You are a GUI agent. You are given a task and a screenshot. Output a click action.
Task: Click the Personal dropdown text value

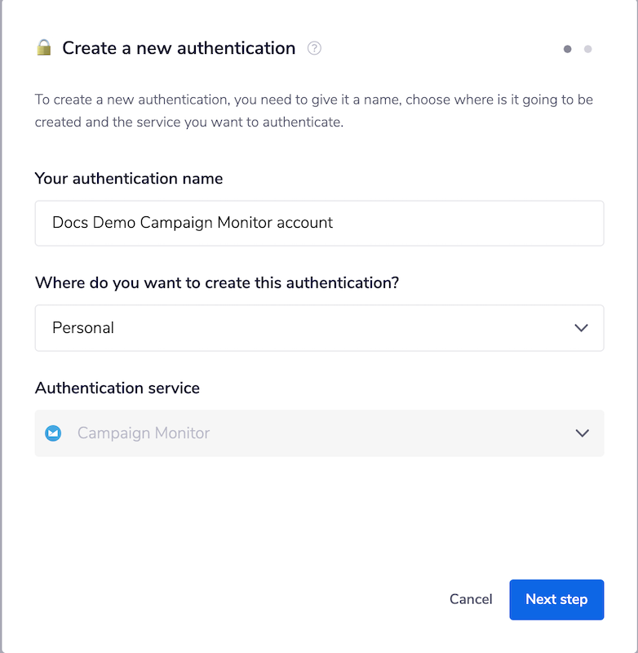[x=82, y=327]
